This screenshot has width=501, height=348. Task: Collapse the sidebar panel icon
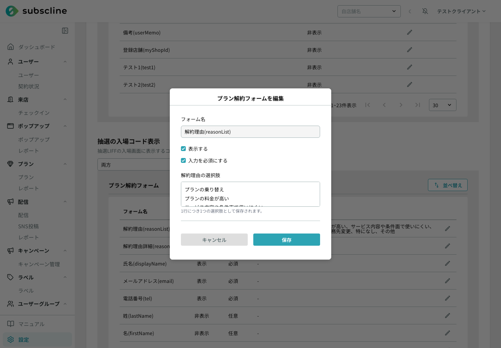point(65,31)
